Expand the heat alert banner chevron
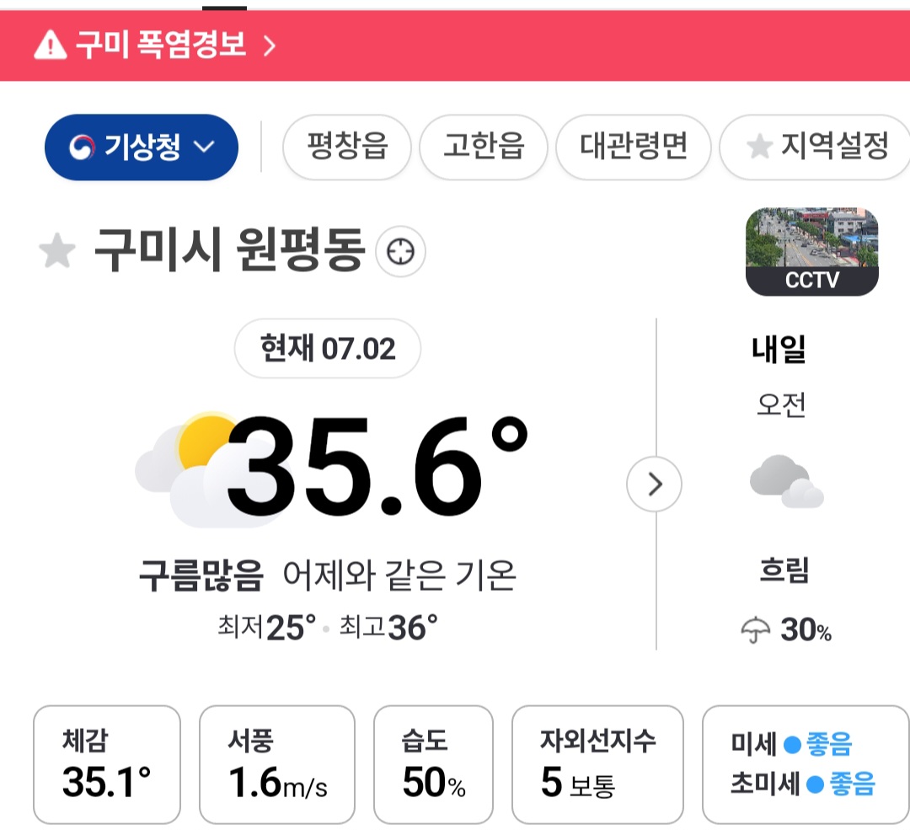 [x=270, y=46]
